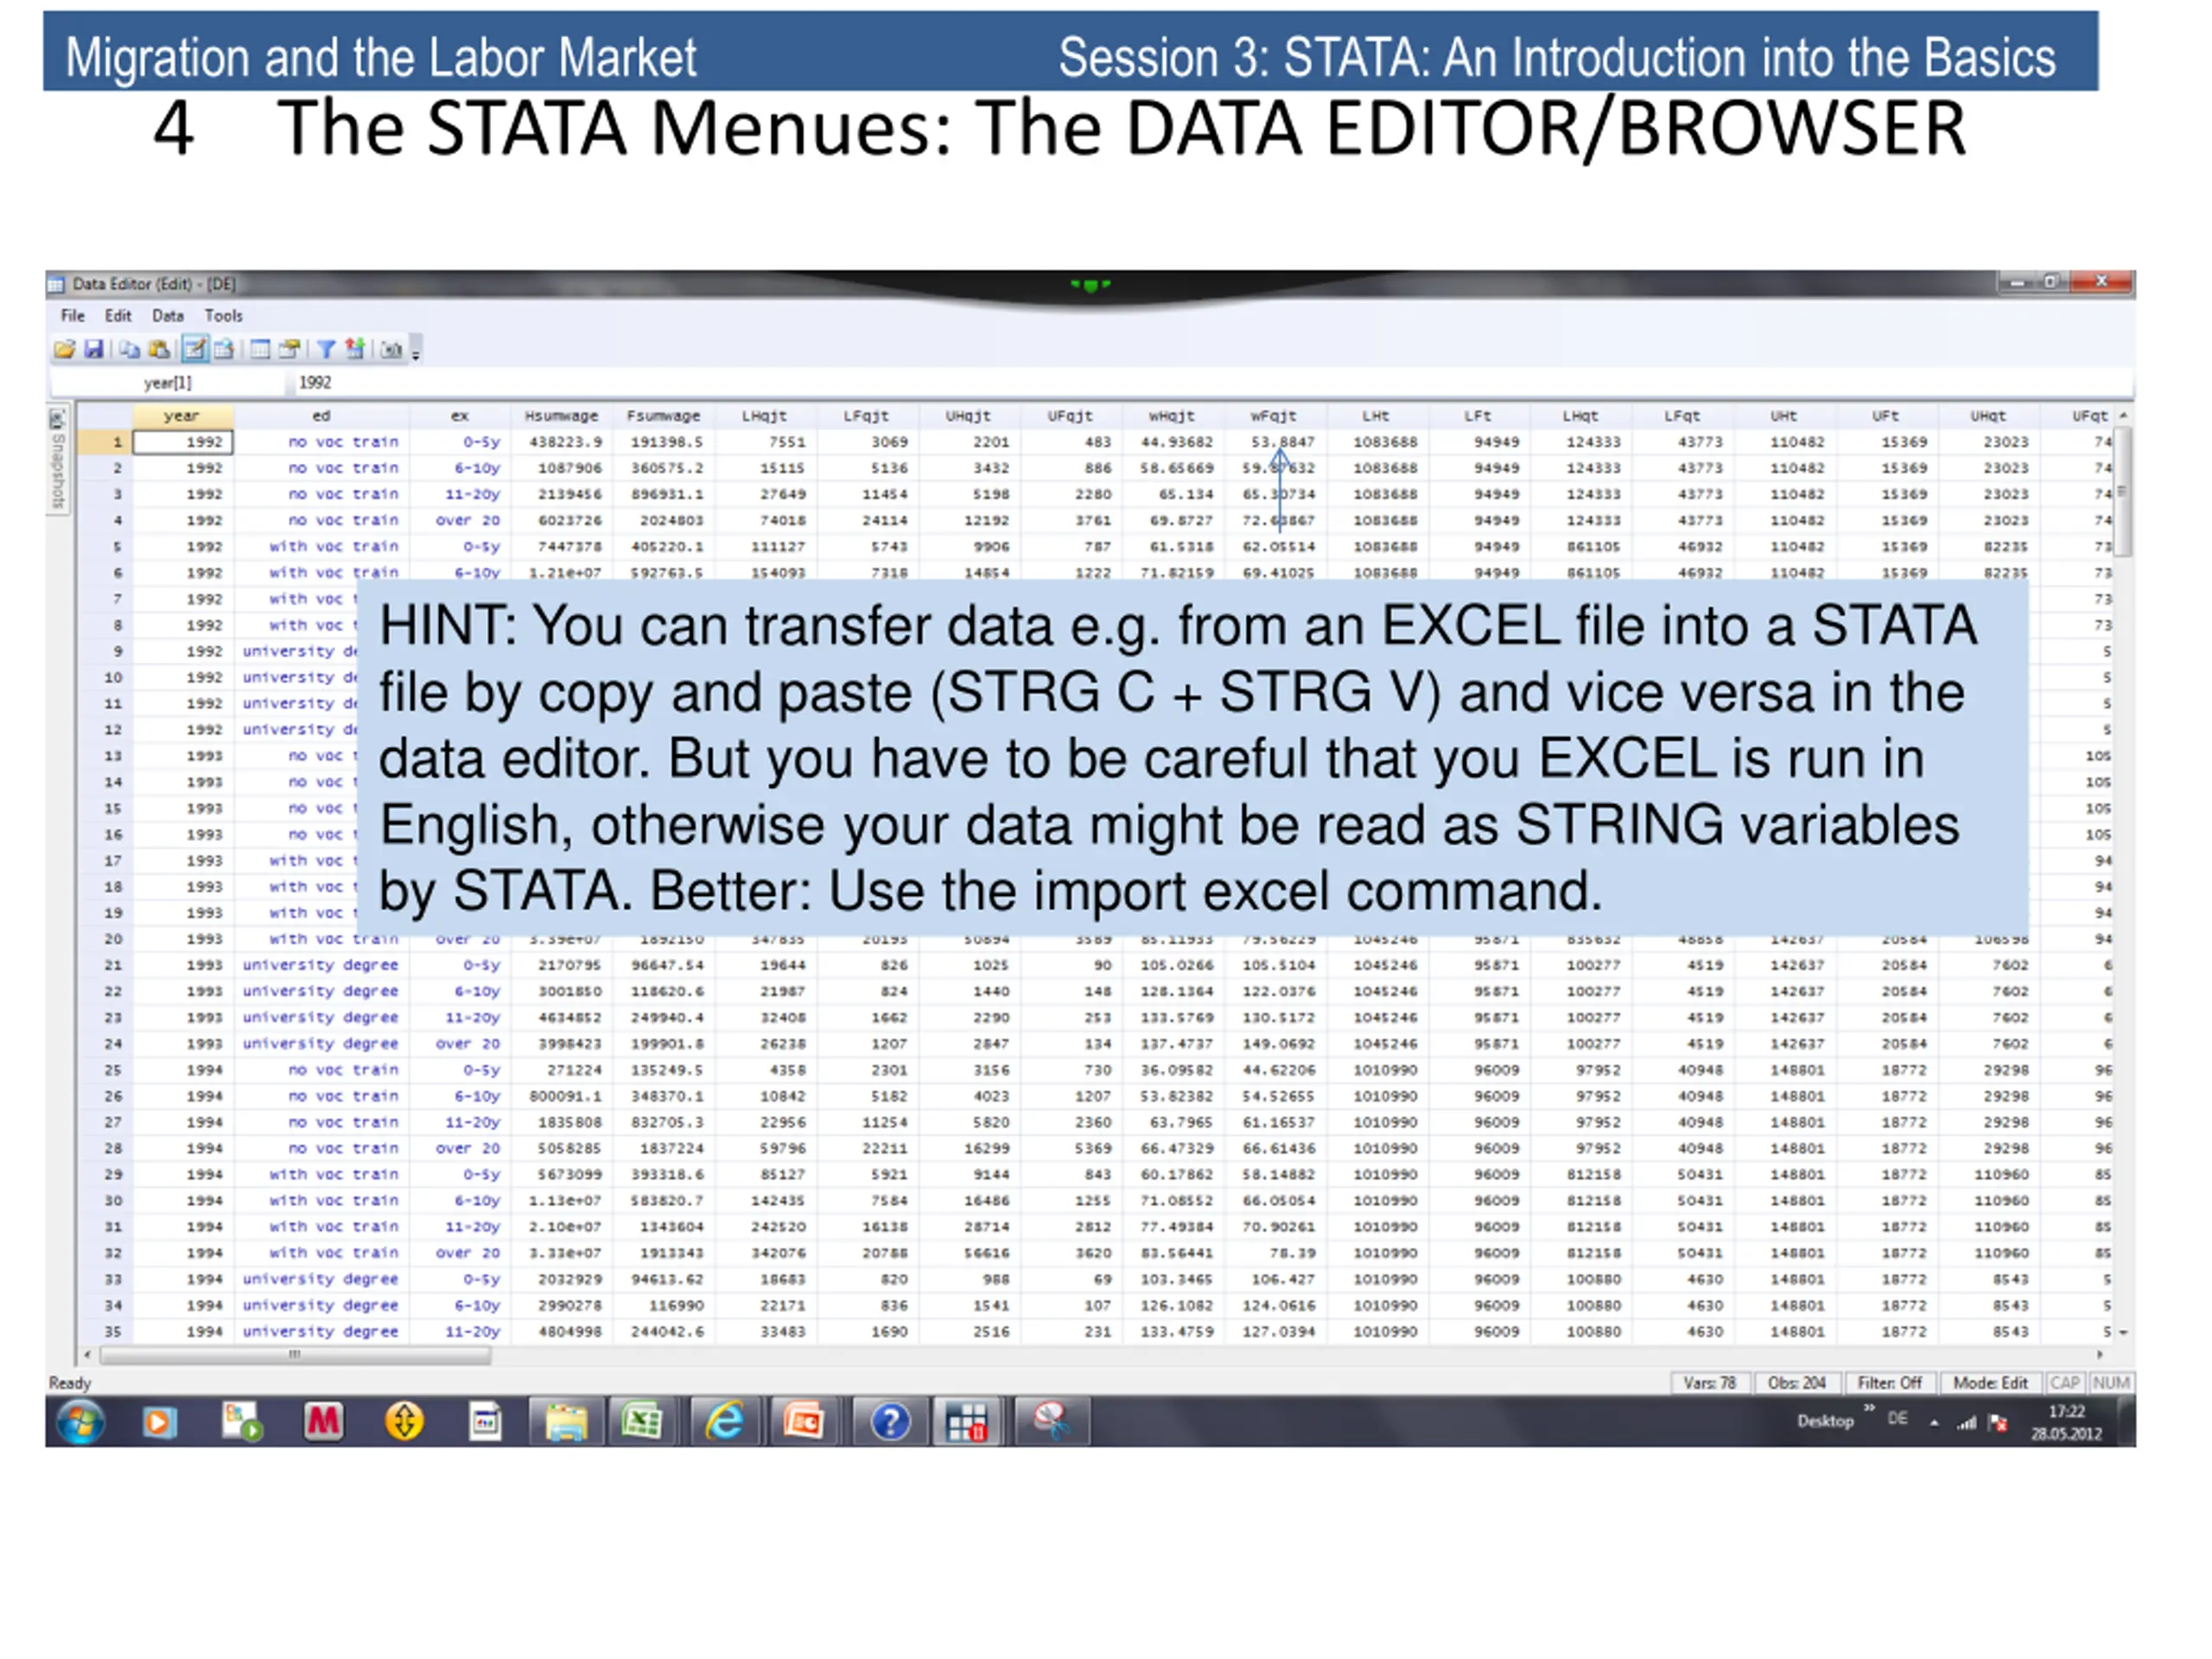Toggle Edit mode in Data Editor toolbar

click(x=195, y=349)
